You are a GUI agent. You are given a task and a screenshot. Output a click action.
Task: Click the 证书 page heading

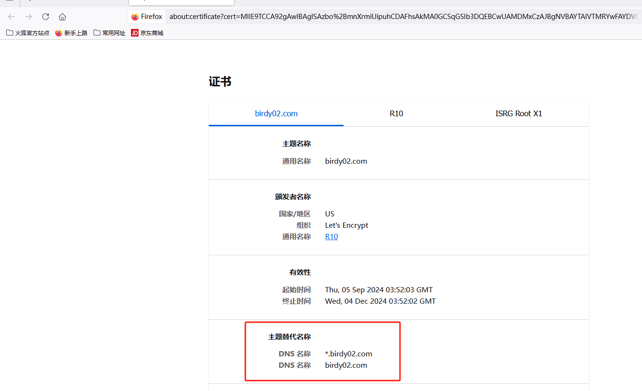[220, 82]
